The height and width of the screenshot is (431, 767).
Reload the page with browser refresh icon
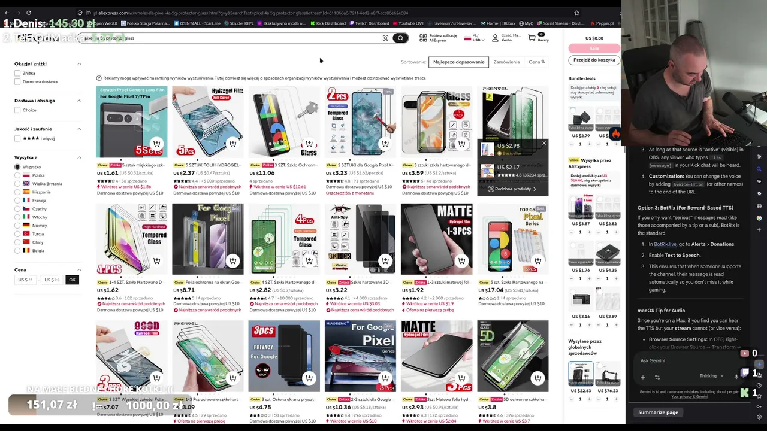[x=29, y=13]
